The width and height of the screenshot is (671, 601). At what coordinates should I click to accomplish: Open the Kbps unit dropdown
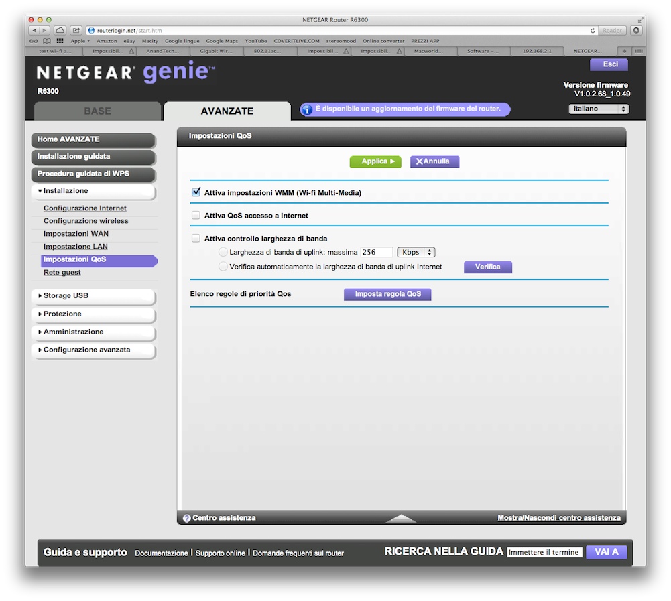click(x=416, y=253)
